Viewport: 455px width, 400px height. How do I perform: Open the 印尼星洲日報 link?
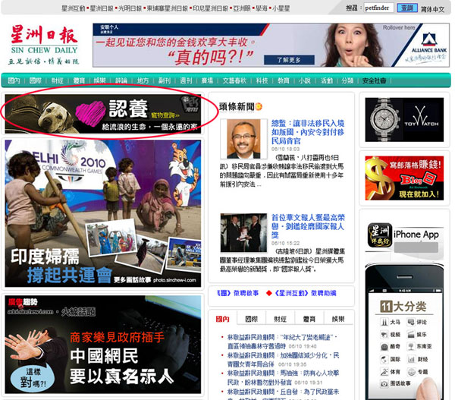click(210, 8)
